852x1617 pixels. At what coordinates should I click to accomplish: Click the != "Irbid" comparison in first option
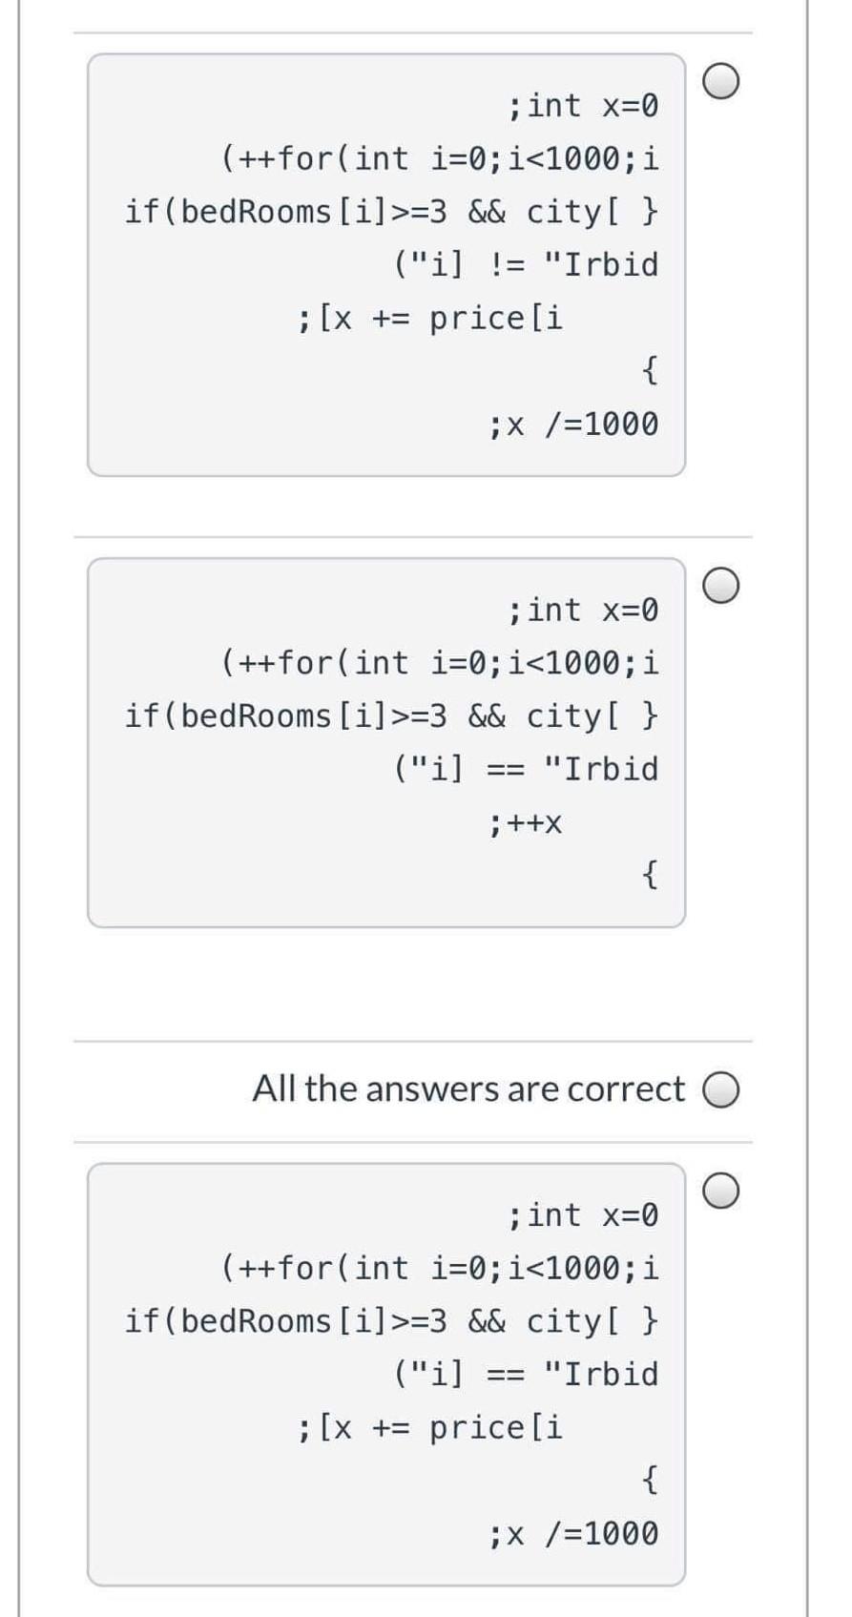tap(525, 265)
